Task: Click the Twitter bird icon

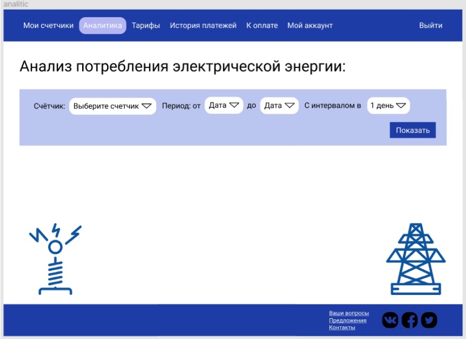Action: tap(429, 320)
